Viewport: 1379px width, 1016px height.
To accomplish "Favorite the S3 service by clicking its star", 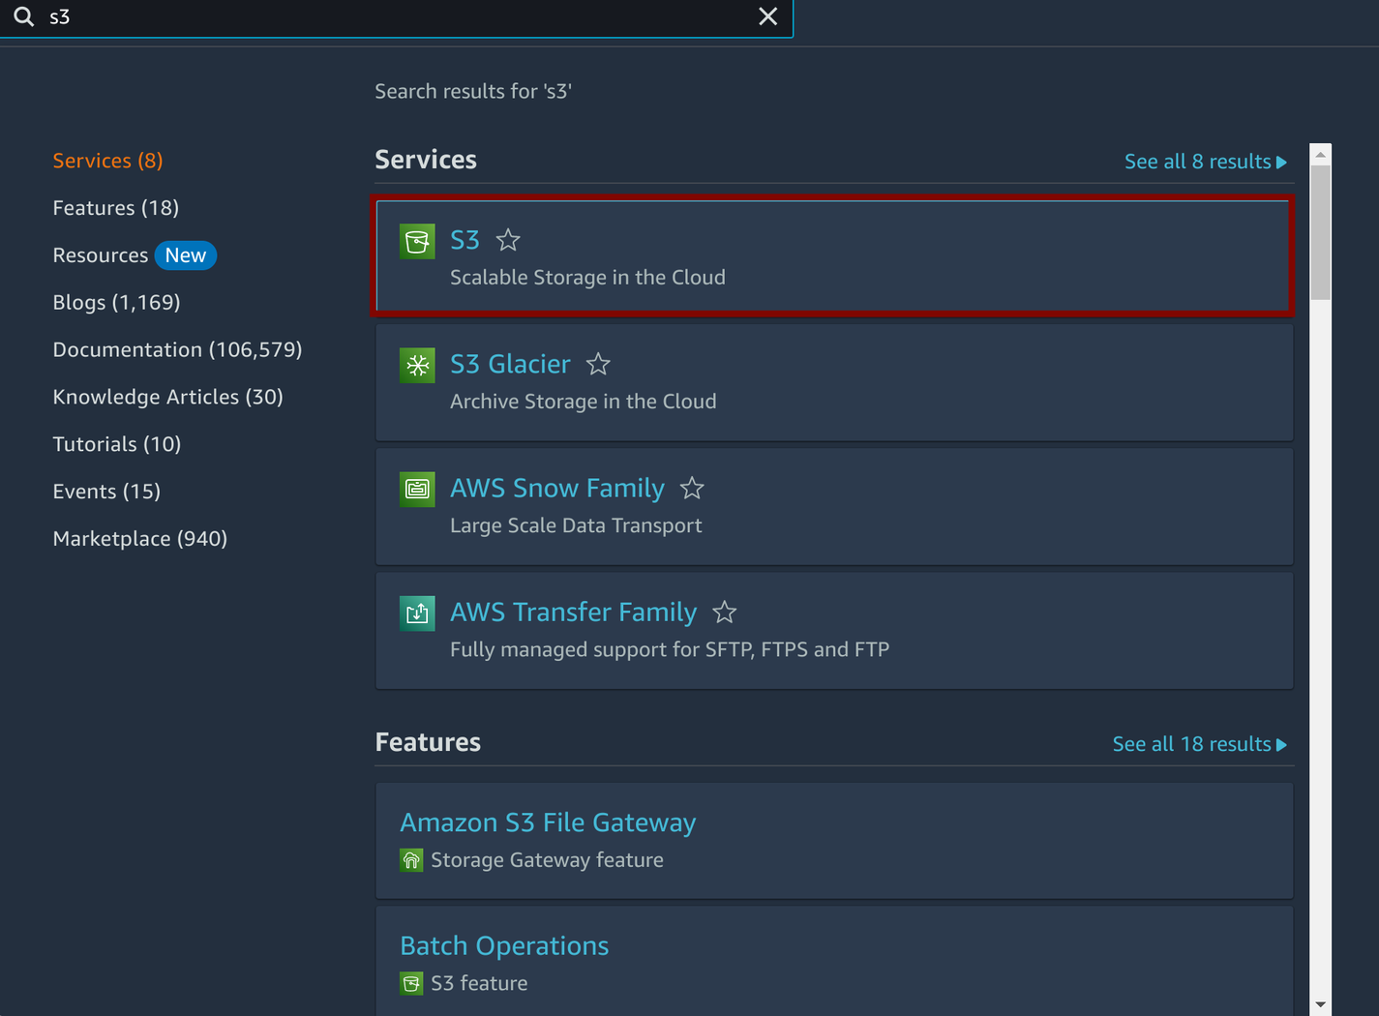I will click(507, 240).
